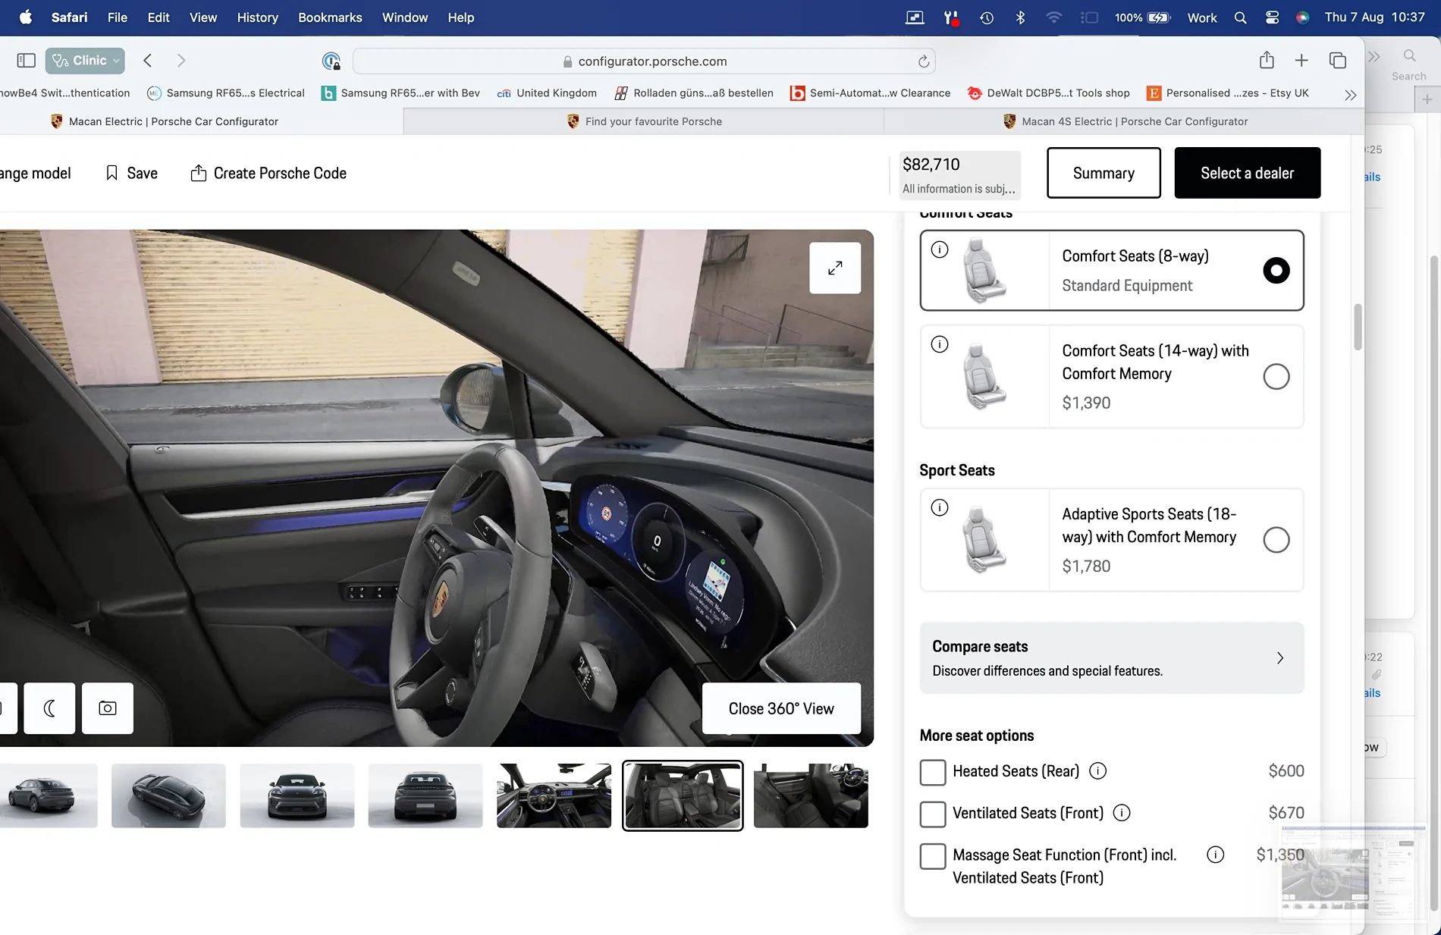Open the Bookmarks menu
This screenshot has width=1441, height=935.
point(329,17)
